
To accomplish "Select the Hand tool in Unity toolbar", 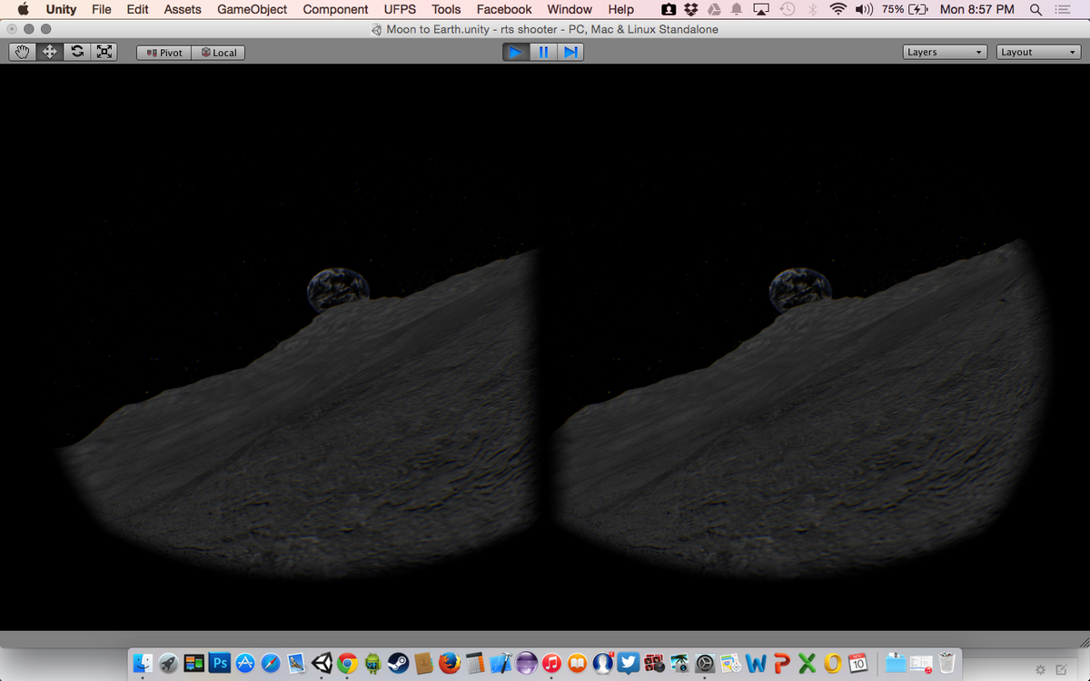I will click(24, 53).
